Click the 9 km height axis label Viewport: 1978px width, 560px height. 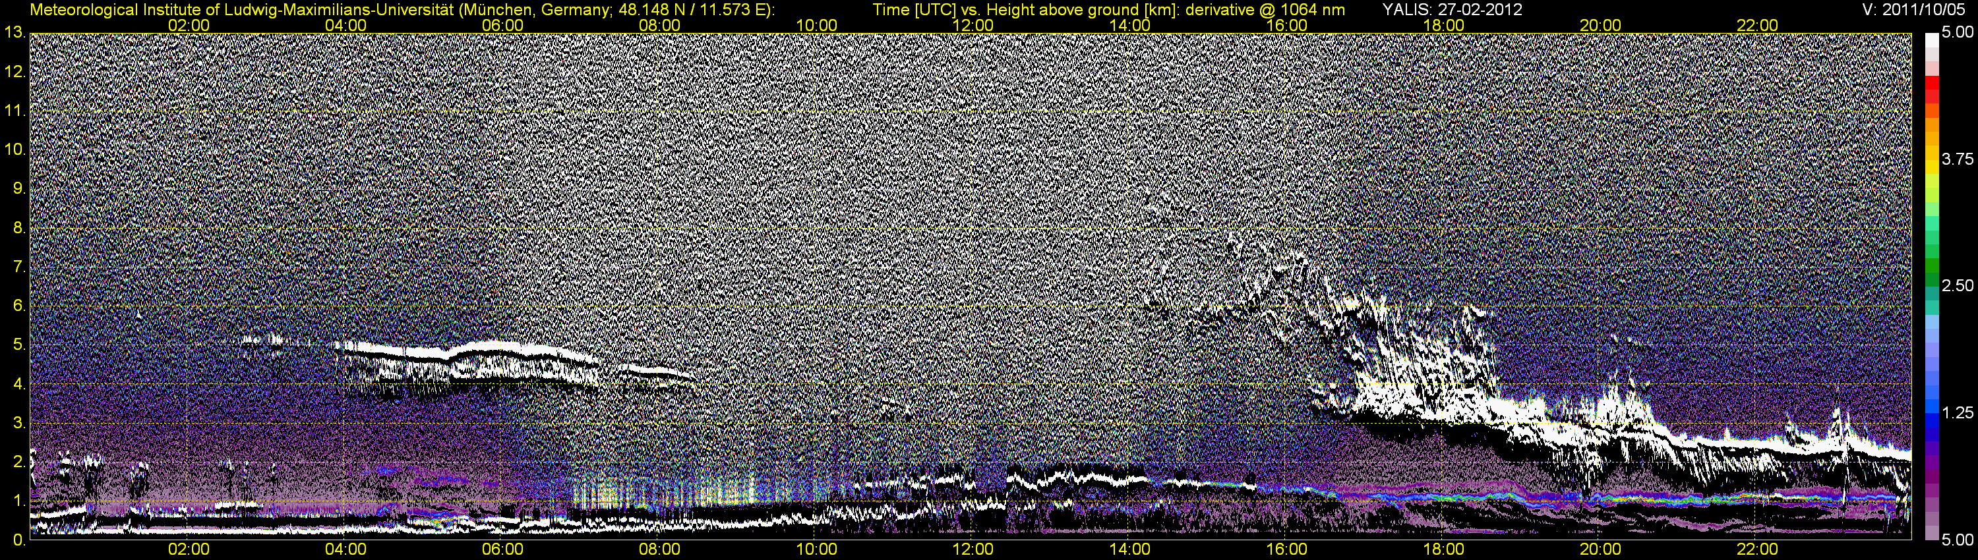pos(19,190)
